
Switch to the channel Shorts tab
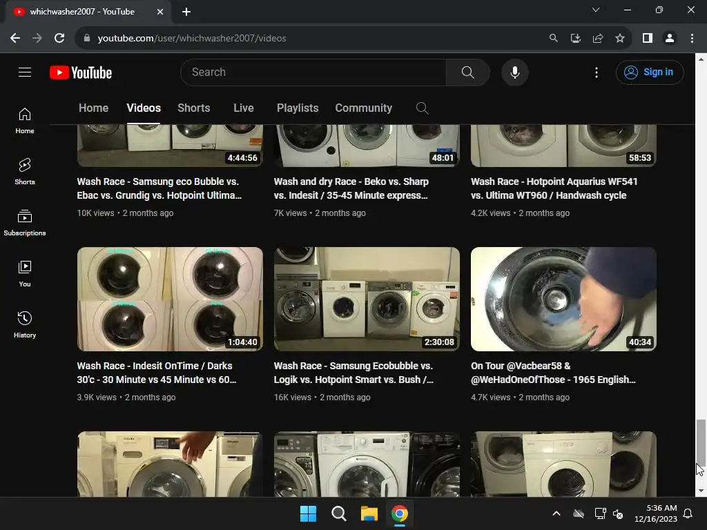194,108
